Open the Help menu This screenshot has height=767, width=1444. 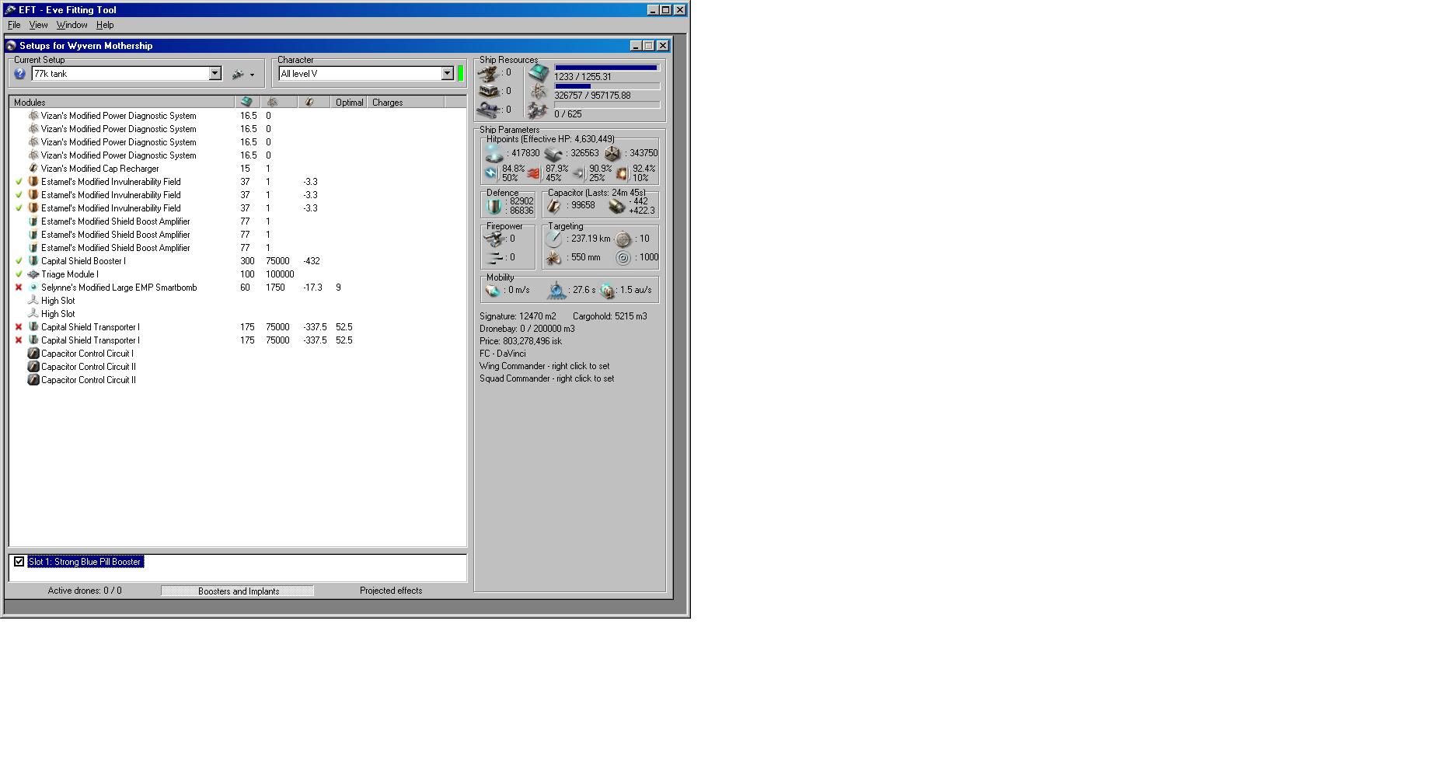[x=105, y=25]
